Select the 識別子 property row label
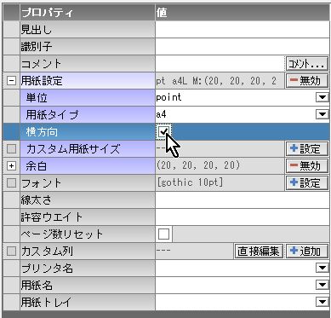The height and width of the screenshot is (318, 331). tap(88, 47)
